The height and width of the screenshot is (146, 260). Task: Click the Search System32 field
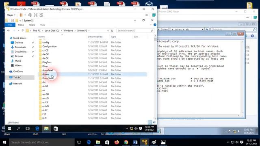point(135,31)
